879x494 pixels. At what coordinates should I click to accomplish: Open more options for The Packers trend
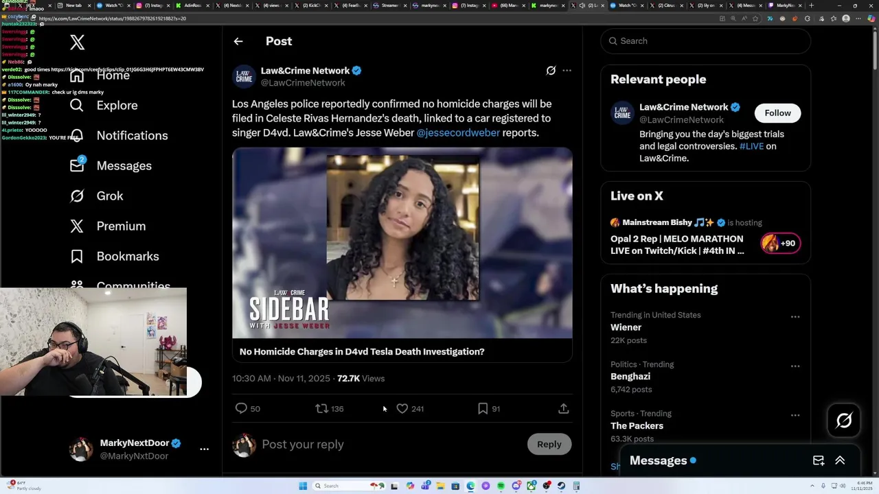tap(795, 415)
